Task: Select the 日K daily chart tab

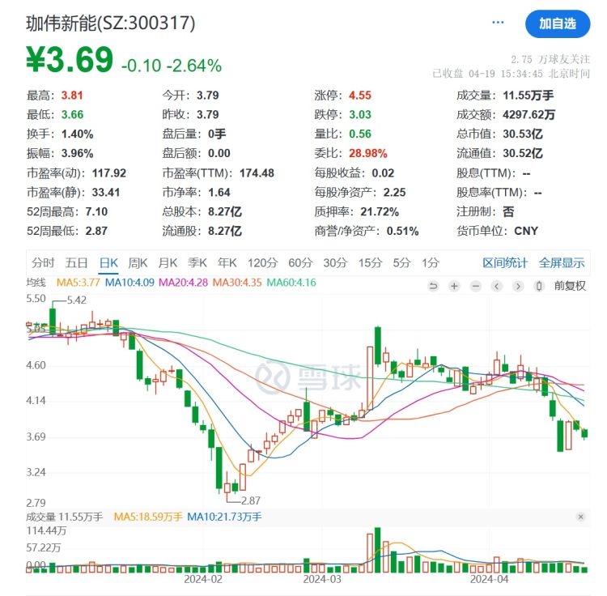Action: (x=108, y=263)
